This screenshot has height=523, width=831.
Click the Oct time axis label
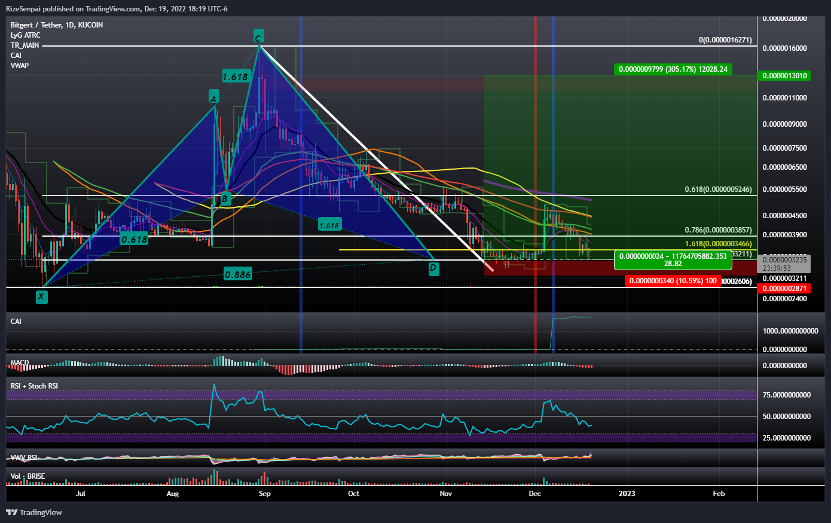[x=354, y=494]
